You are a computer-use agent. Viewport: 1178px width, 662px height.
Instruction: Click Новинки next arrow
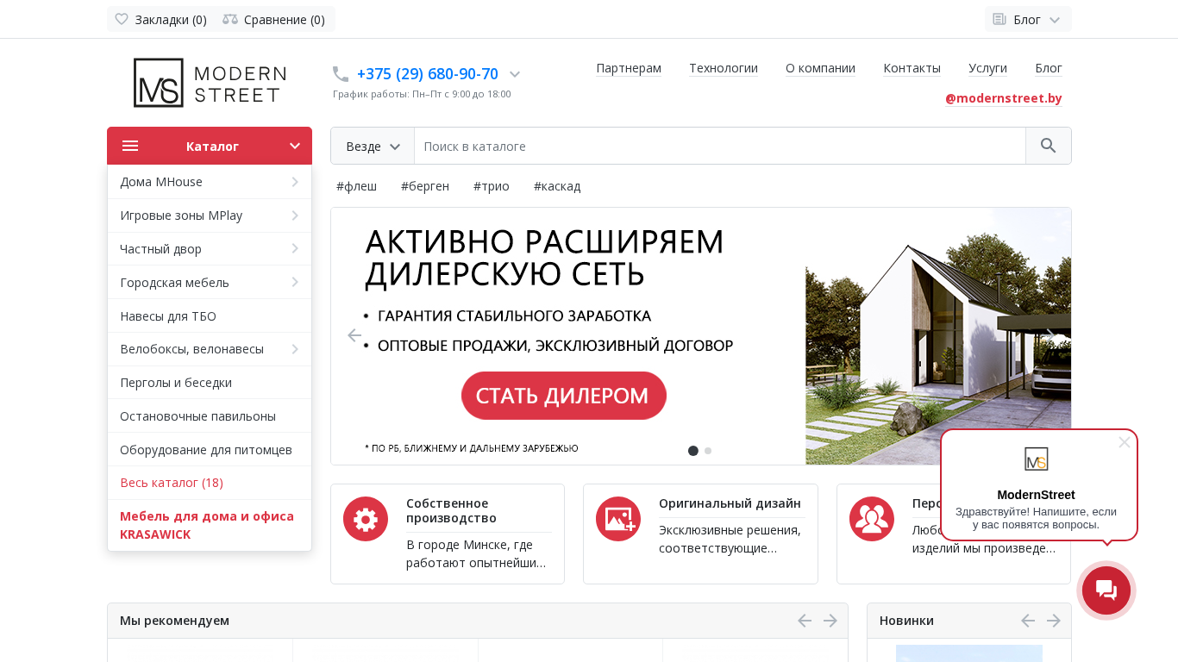click(1054, 621)
